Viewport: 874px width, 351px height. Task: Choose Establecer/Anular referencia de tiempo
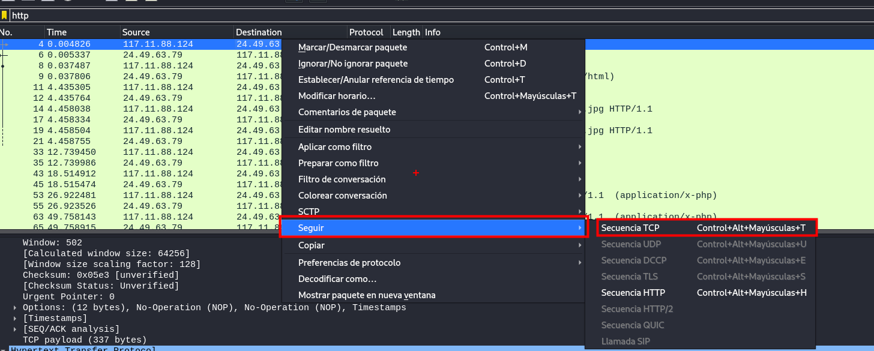pos(376,80)
